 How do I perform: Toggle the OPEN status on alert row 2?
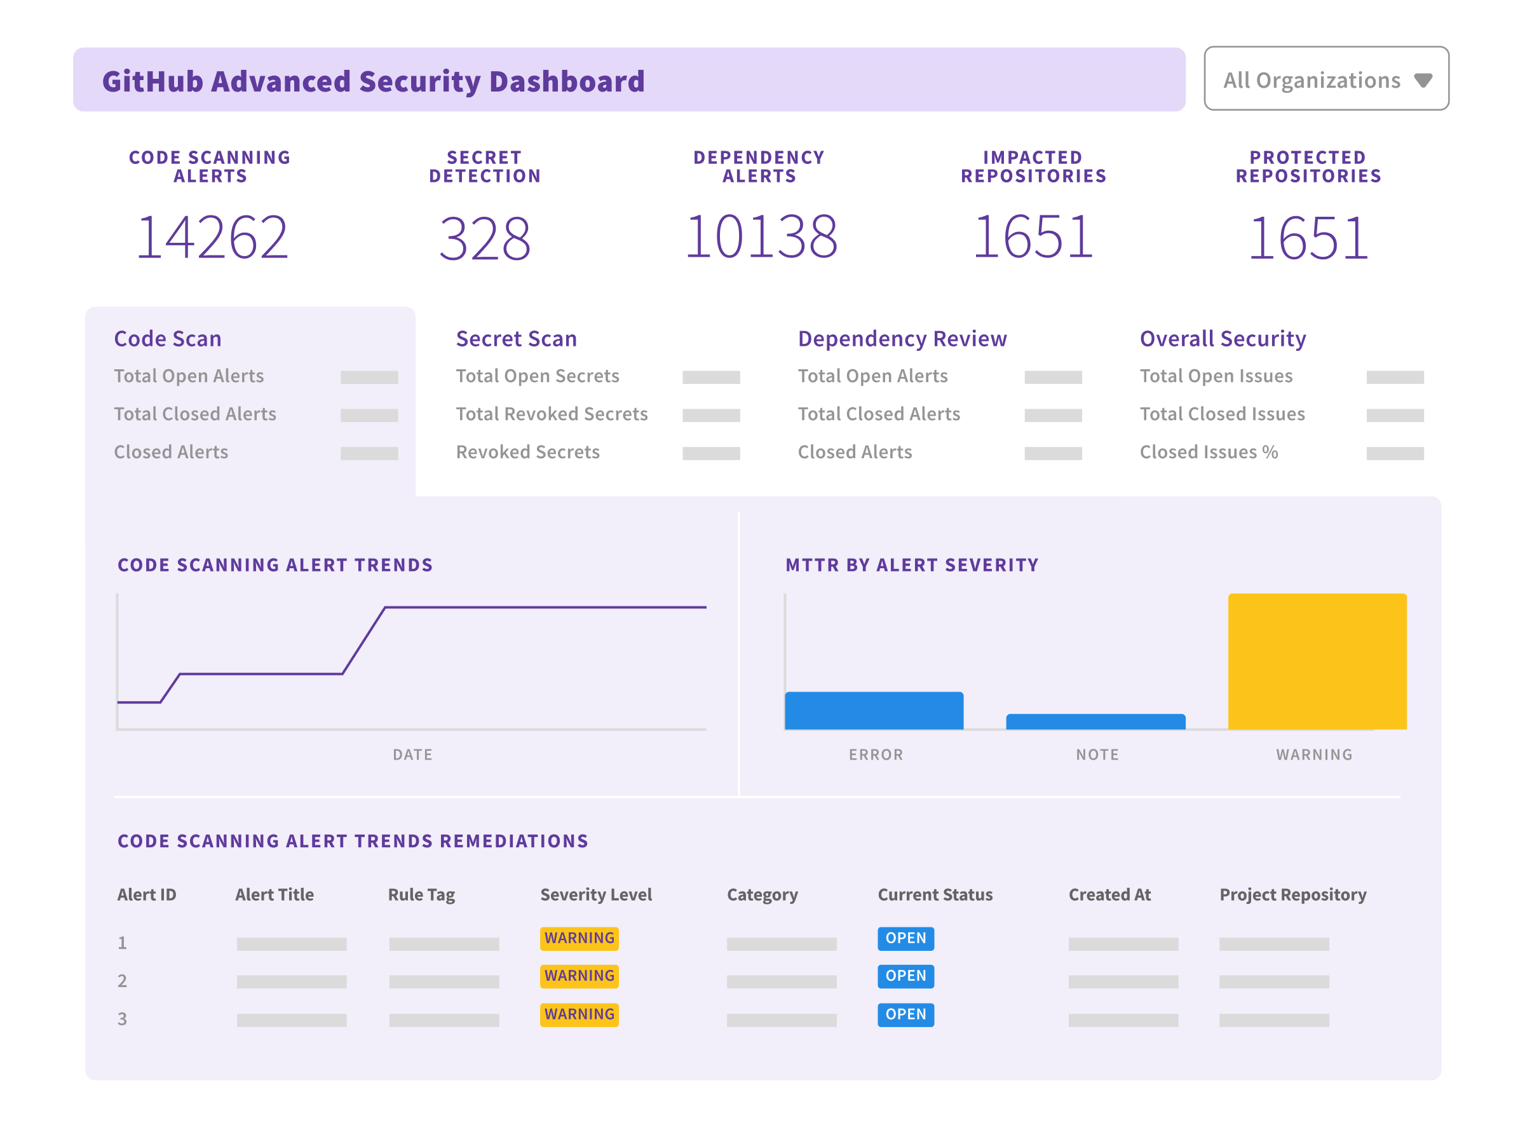click(x=905, y=976)
